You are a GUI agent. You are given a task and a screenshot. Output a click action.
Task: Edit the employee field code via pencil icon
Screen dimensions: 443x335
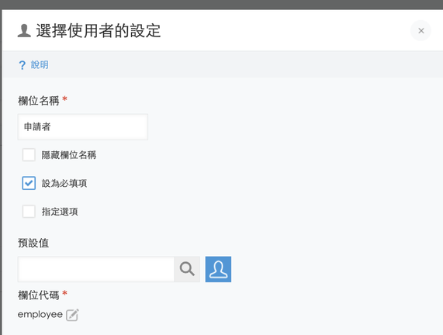pos(72,315)
